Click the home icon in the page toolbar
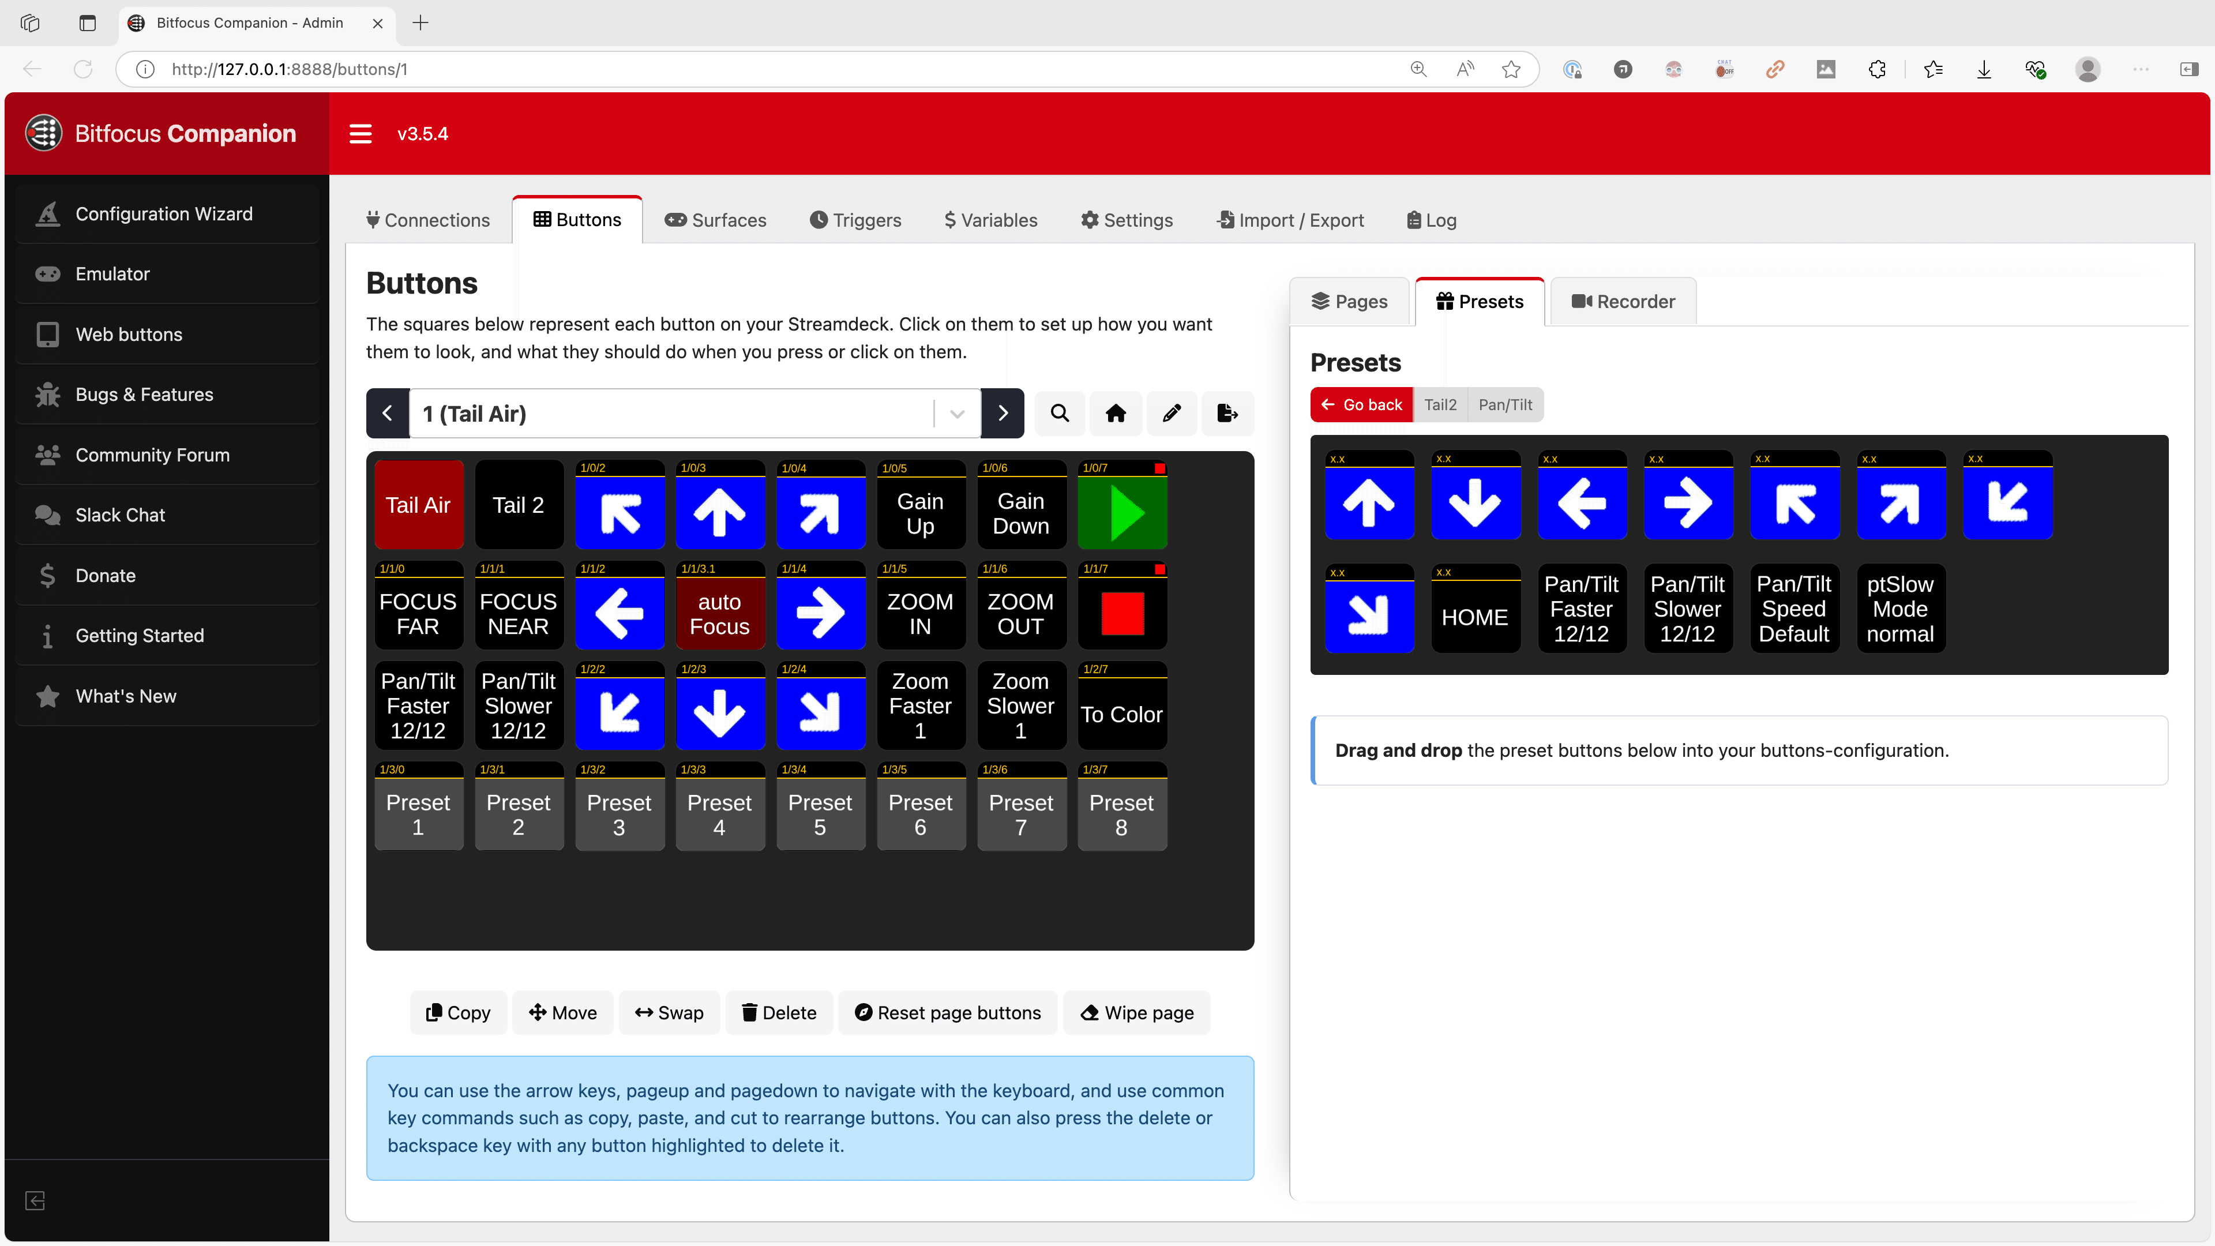The height and width of the screenshot is (1246, 2215). (1115, 413)
